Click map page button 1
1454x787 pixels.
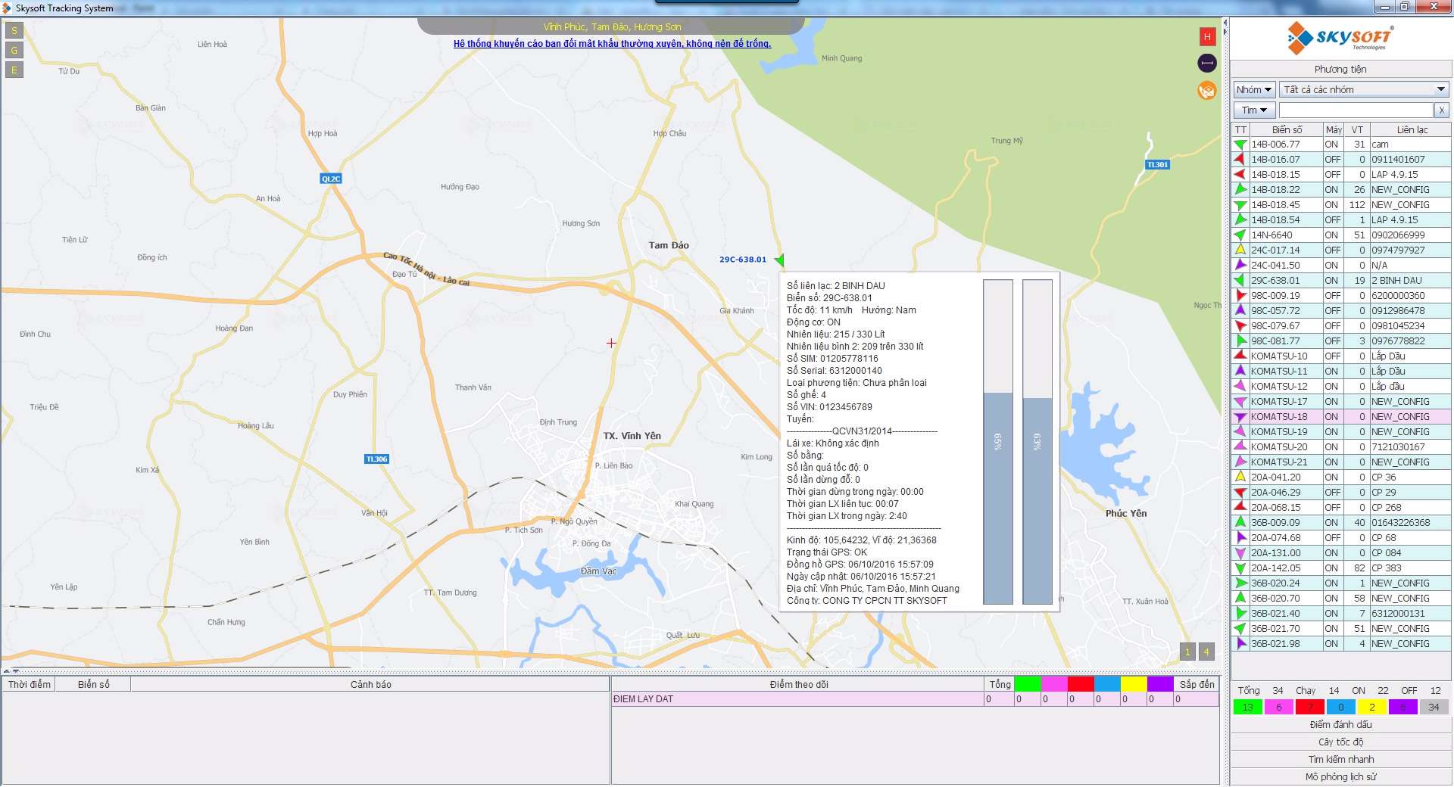pyautogui.click(x=1187, y=652)
